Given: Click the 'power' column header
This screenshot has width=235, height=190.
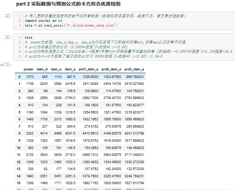Looking at the screenshot, I should [28, 69].
